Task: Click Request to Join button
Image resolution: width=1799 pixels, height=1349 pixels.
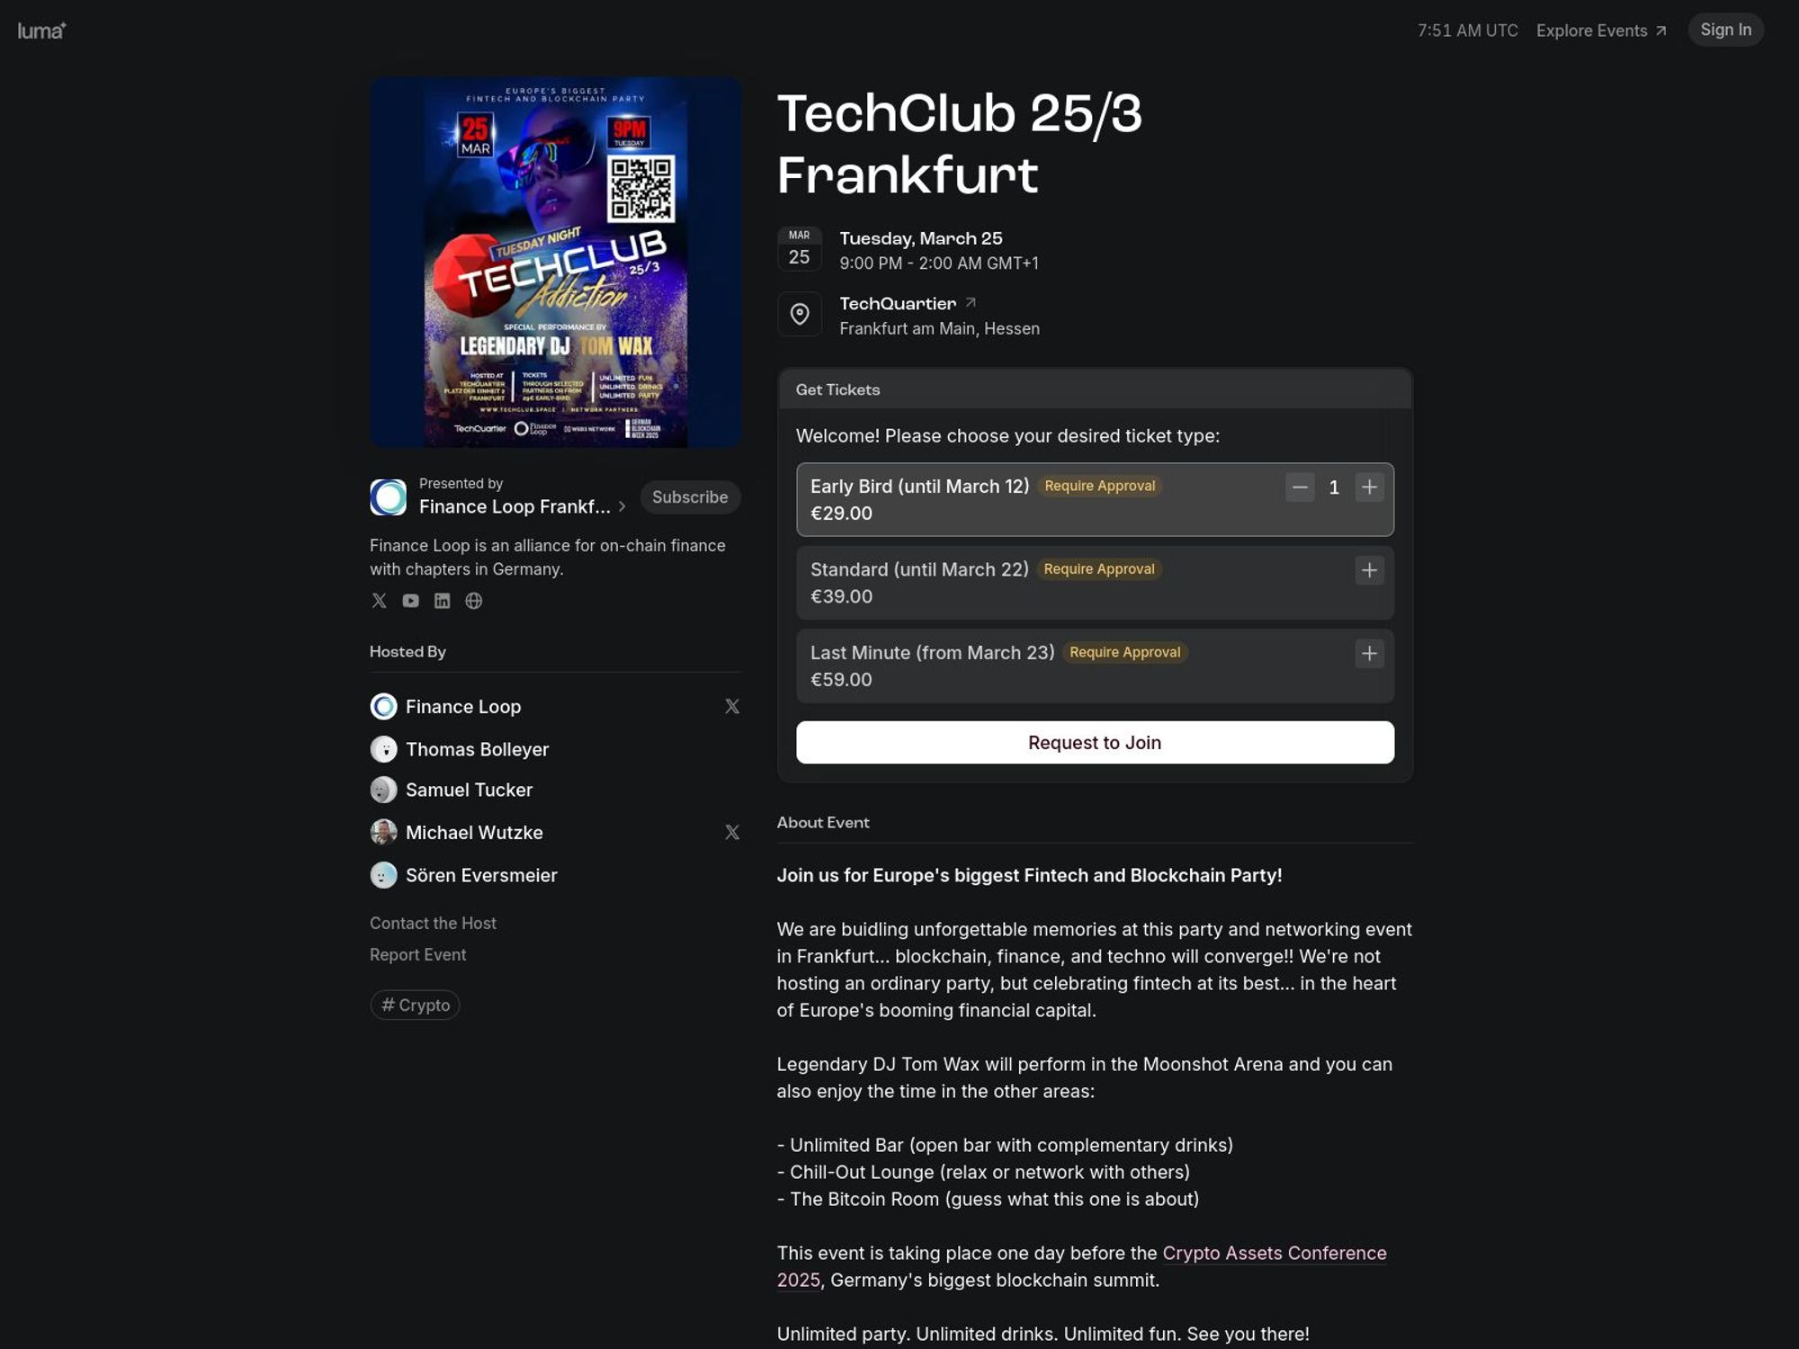Action: point(1095,742)
